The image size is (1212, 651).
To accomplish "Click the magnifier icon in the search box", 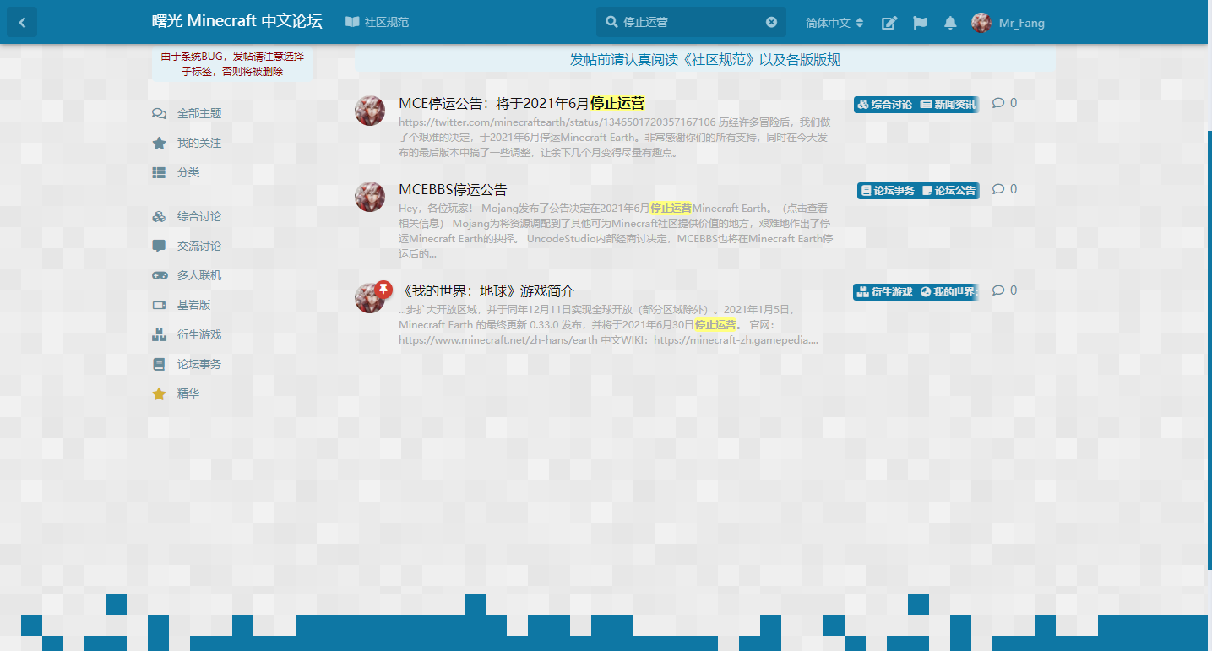I will pos(611,23).
